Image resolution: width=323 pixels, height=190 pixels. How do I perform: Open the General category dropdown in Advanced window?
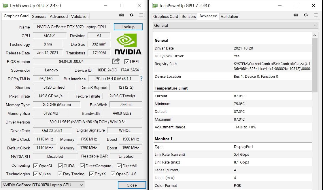pos(236,26)
